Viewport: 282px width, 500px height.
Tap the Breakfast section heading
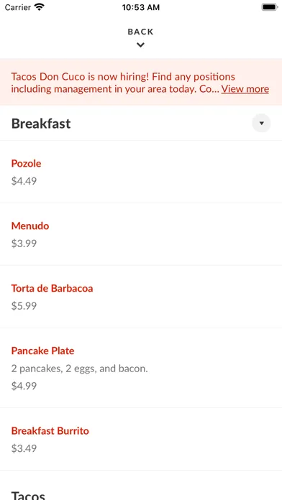click(41, 124)
